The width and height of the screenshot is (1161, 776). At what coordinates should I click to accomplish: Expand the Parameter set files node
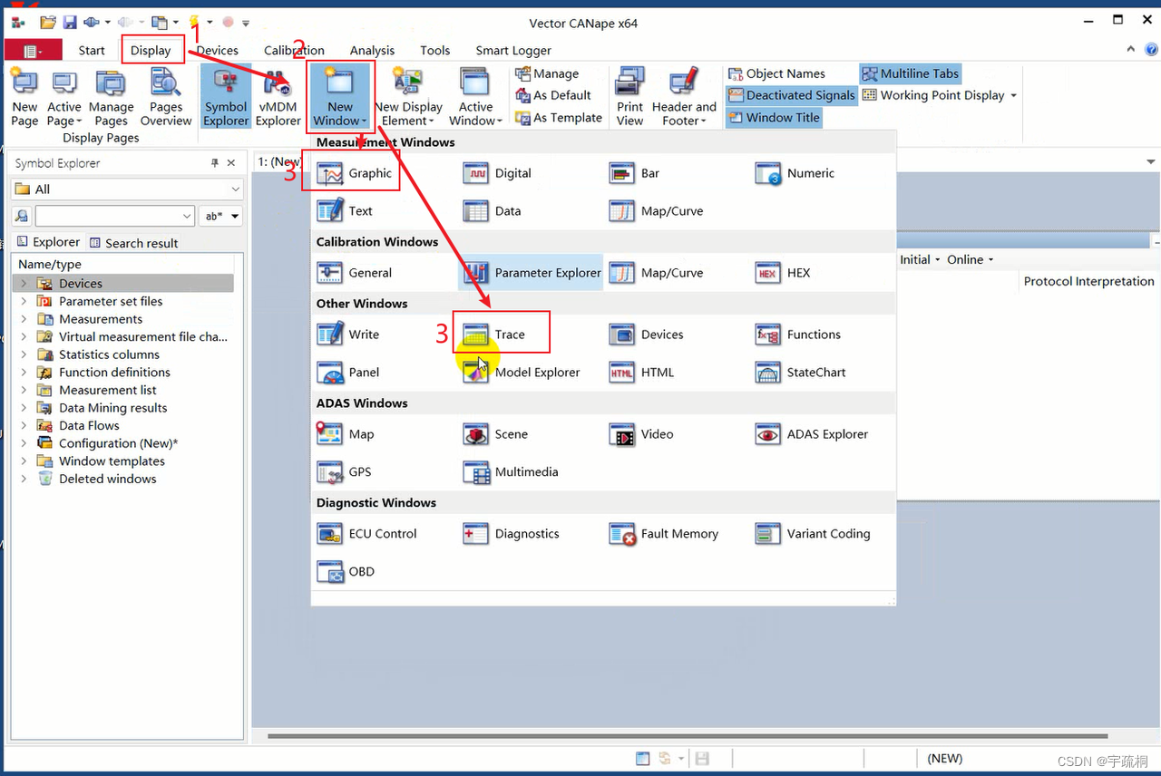click(24, 301)
